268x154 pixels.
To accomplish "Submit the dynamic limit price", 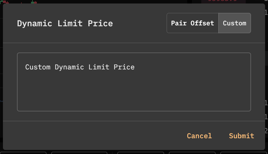I will tap(241, 136).
